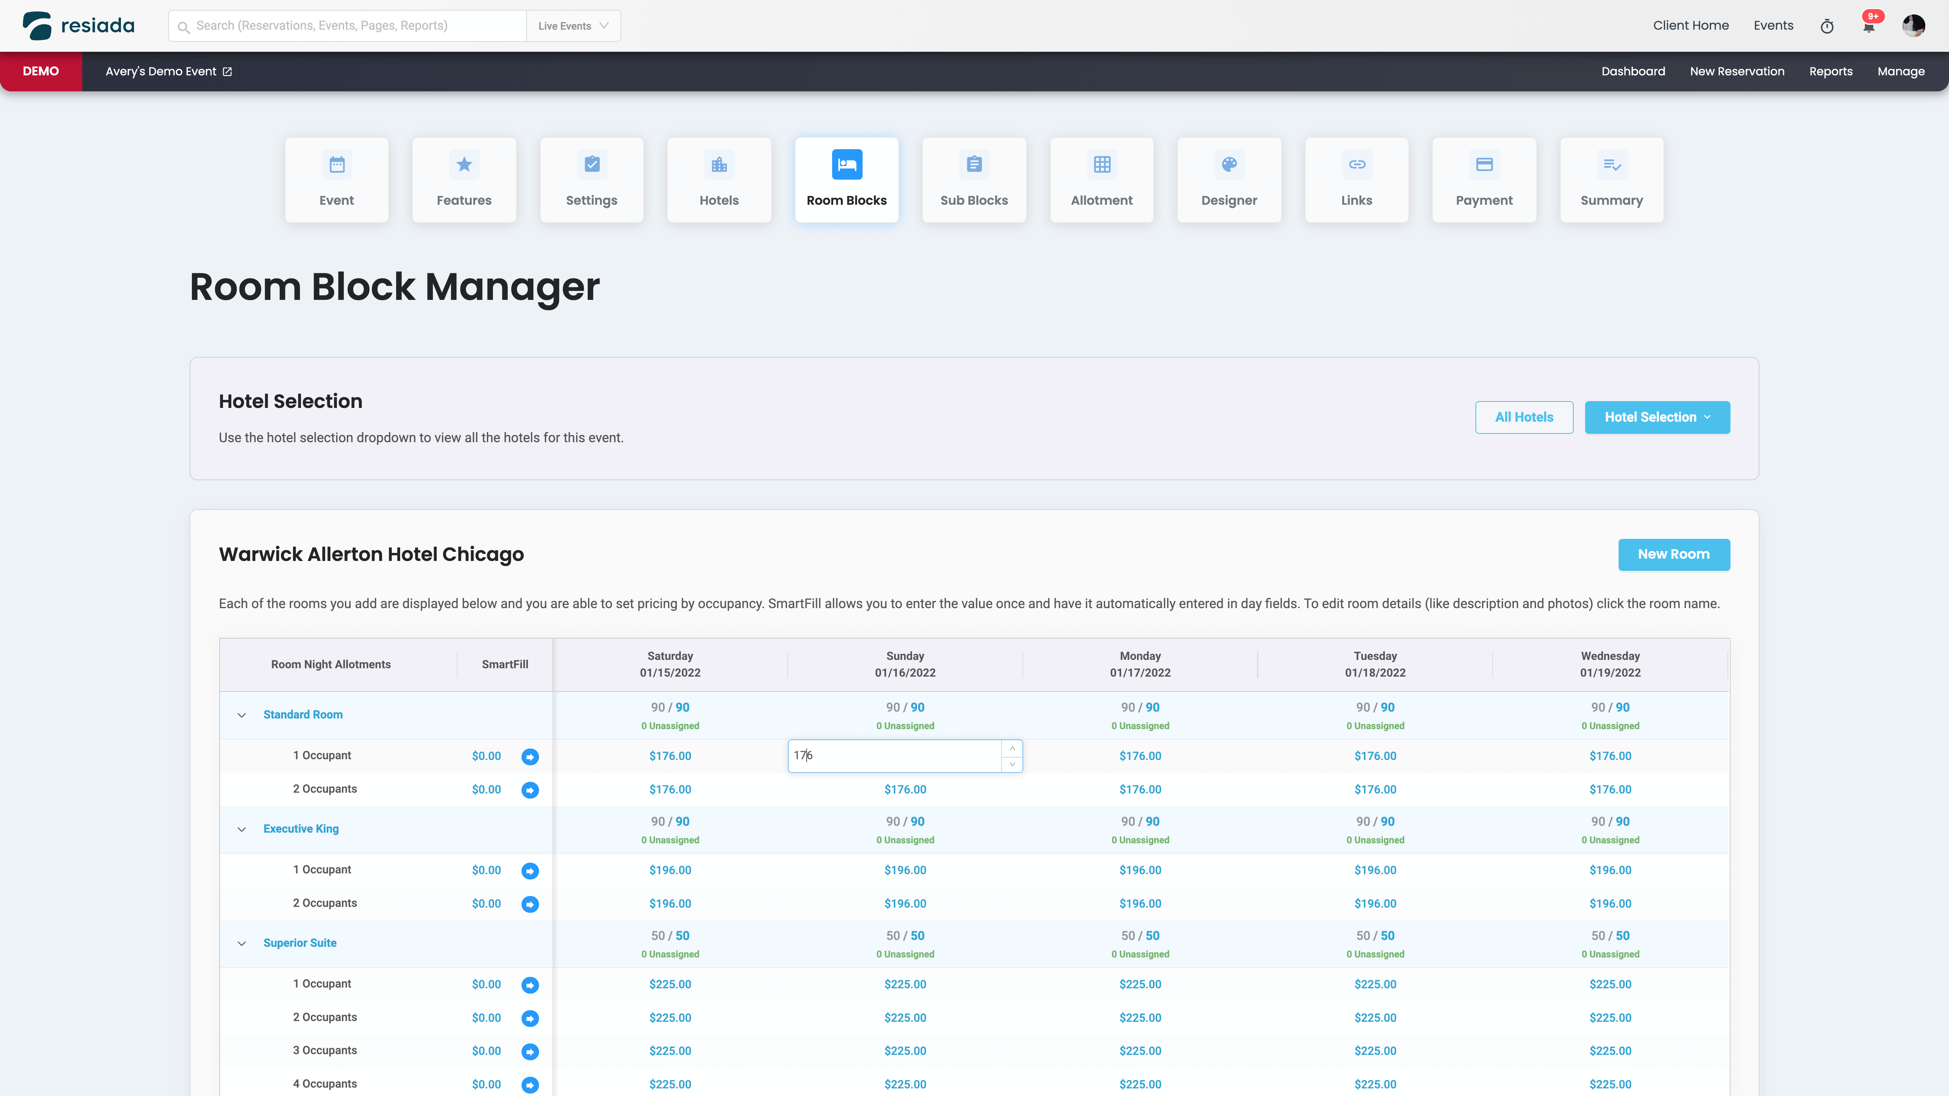The width and height of the screenshot is (1949, 1096).
Task: Open the Allotment grid icon step
Action: (1102, 164)
